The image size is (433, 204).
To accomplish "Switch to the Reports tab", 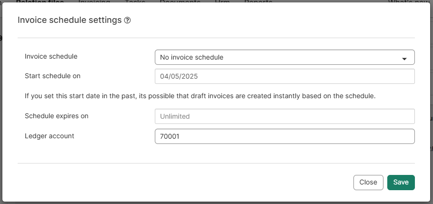I will pyautogui.click(x=258, y=2).
